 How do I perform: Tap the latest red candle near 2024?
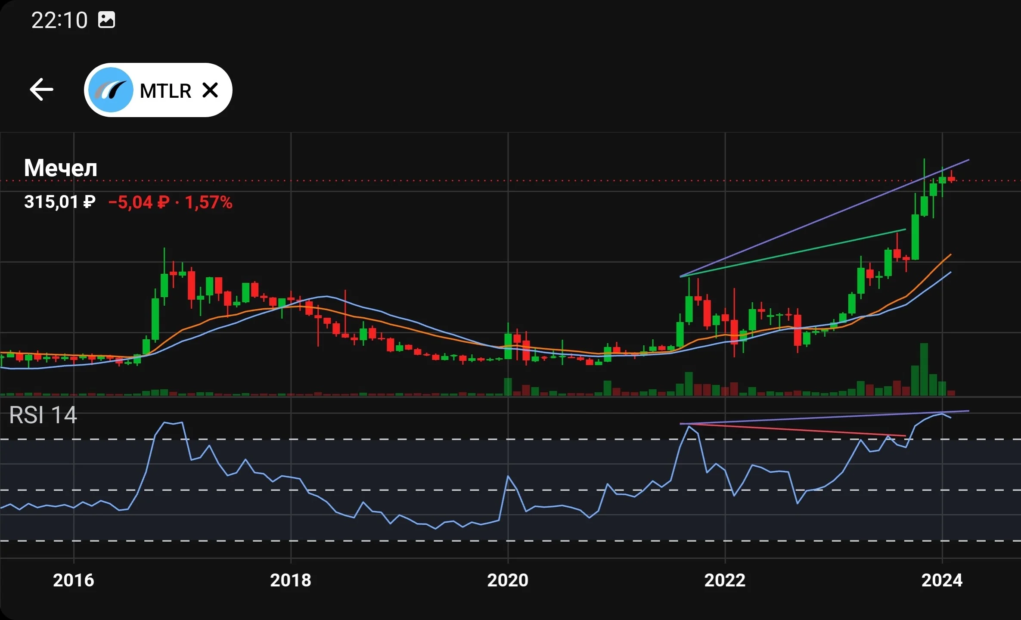pos(951,179)
